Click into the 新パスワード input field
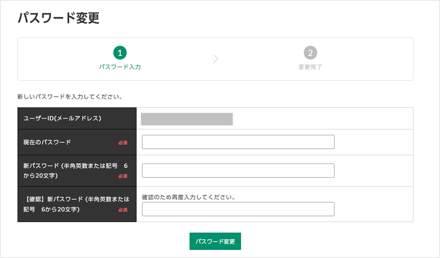440x258 pixels. [x=238, y=171]
